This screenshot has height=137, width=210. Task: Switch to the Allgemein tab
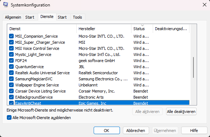[13, 17]
